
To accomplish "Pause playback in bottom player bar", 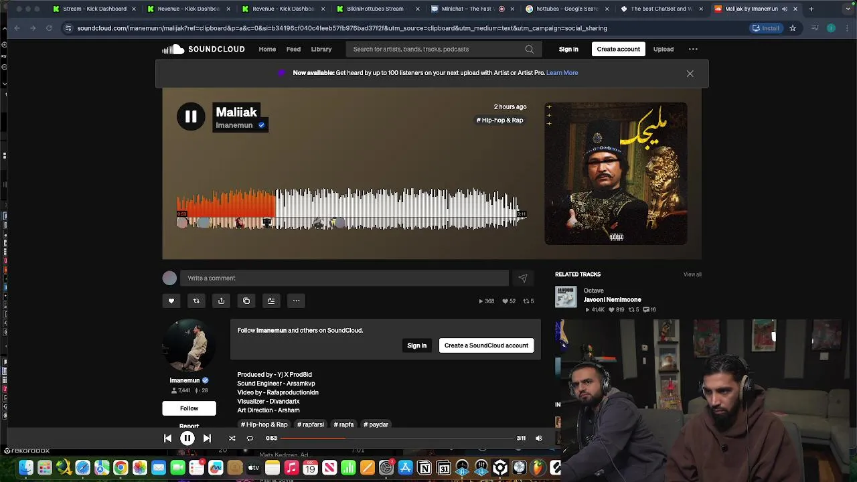I will coord(187,438).
